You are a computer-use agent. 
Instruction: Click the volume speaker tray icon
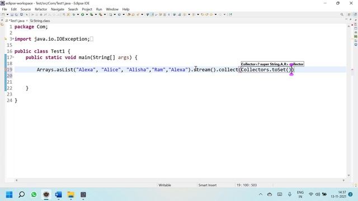[318, 194]
